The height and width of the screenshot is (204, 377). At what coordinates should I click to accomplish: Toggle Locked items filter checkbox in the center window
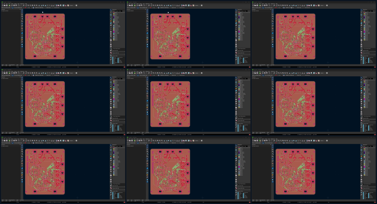(243, 125)
